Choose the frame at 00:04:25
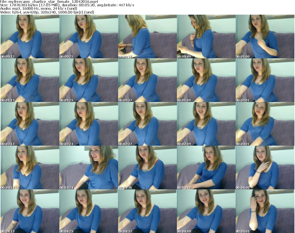This screenshot has height=233, width=295. 89,211
